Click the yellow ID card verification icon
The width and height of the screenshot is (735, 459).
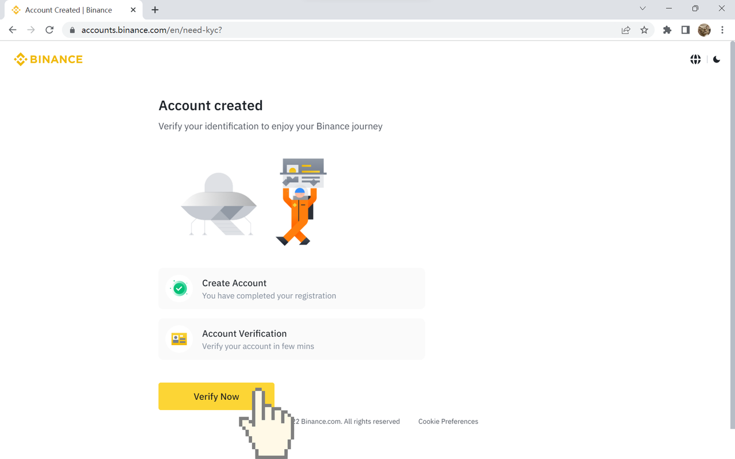179,339
